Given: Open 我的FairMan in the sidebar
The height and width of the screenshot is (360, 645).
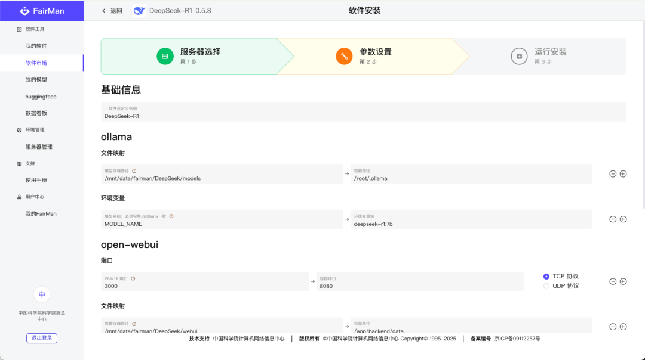Looking at the screenshot, I should click(42, 214).
